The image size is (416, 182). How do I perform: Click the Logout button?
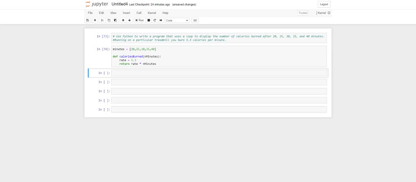pos(324,4)
